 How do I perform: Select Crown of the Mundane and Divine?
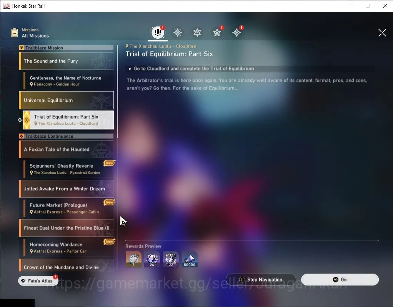point(67,265)
